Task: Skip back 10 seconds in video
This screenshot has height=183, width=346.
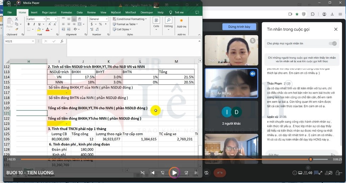Action: (163, 173)
